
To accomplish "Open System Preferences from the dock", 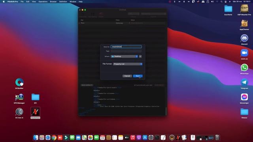I will tap(151, 138).
